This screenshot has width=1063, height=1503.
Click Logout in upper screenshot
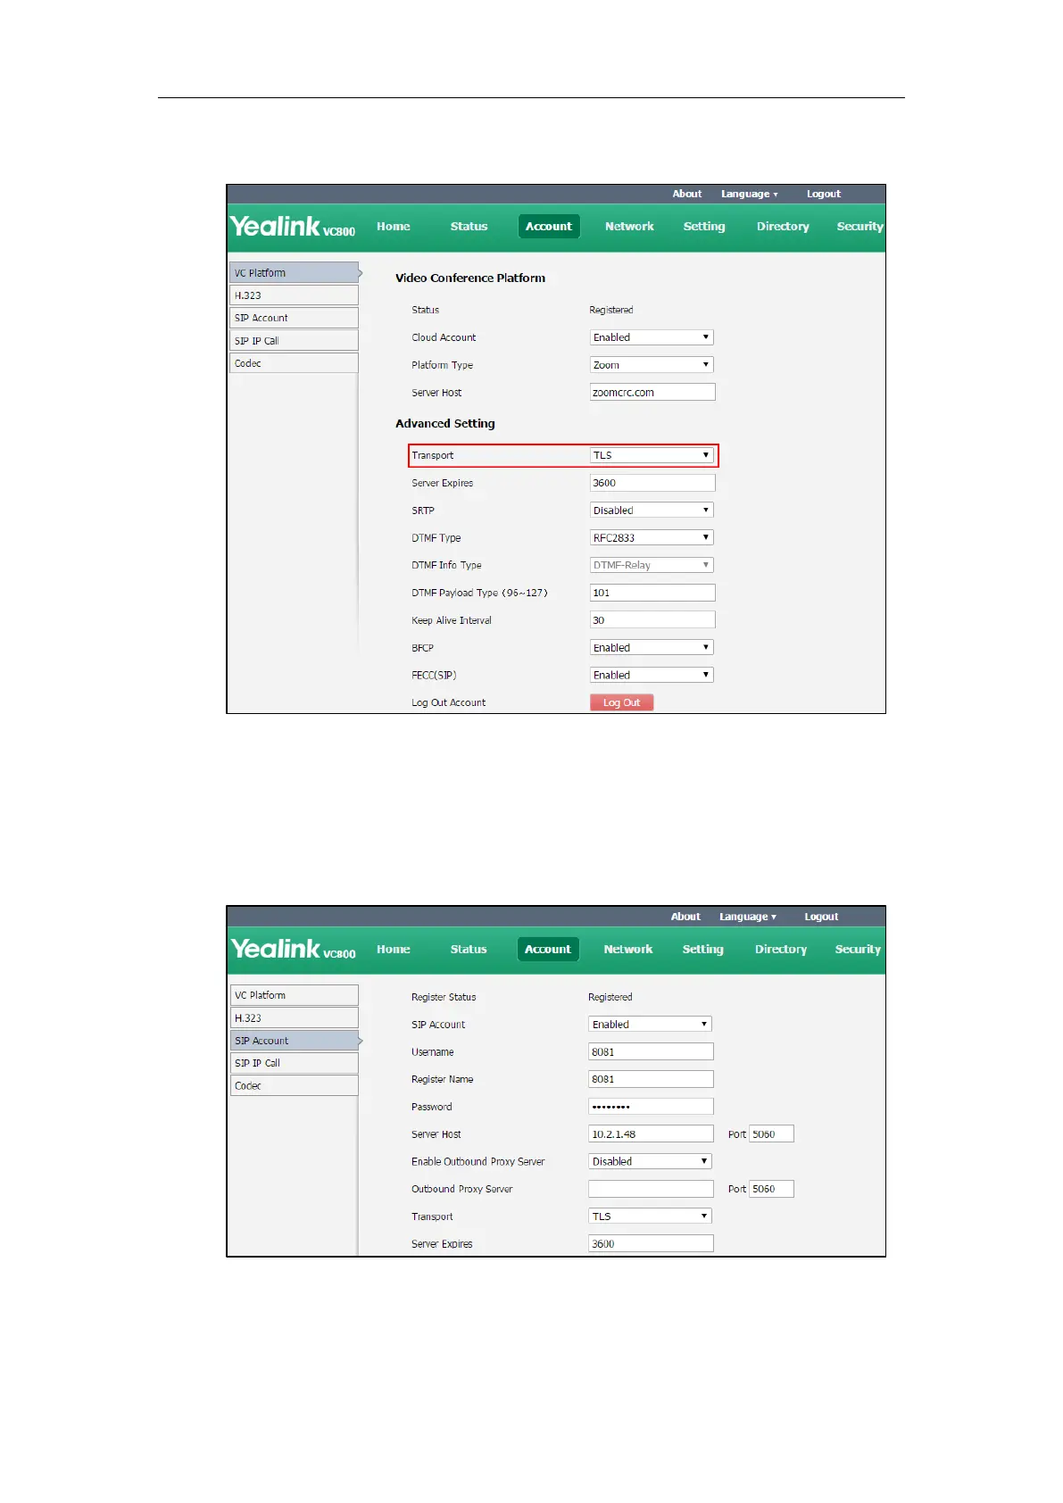(x=824, y=194)
